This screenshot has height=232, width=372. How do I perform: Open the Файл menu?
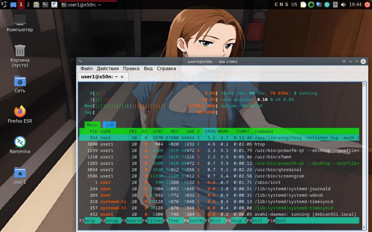pyautogui.click(x=86, y=68)
